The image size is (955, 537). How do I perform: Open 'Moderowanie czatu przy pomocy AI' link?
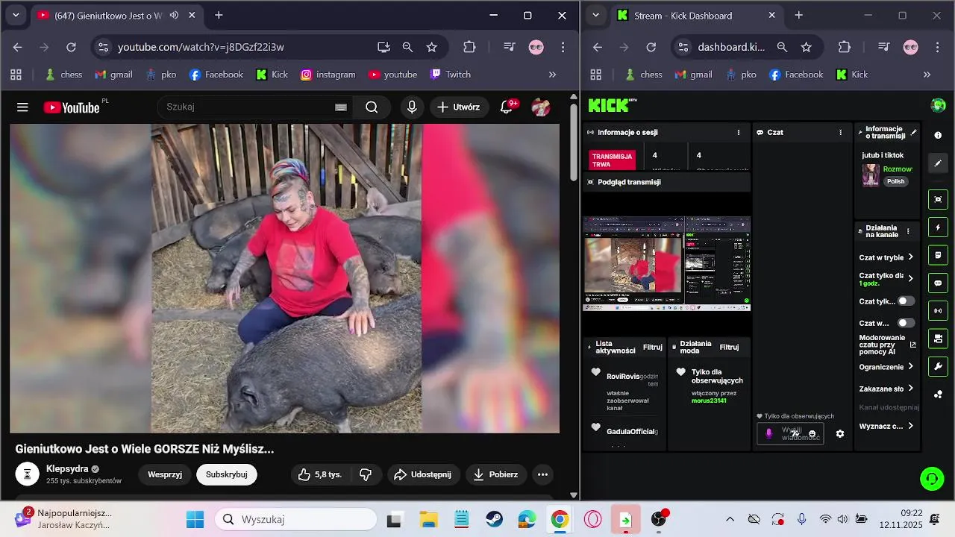888,345
